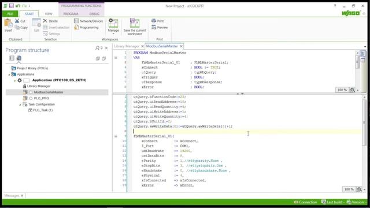Click the declaration editor zoom magnifier
Image resolution: width=370 pixels, height=208 pixels.
pos(352,90)
